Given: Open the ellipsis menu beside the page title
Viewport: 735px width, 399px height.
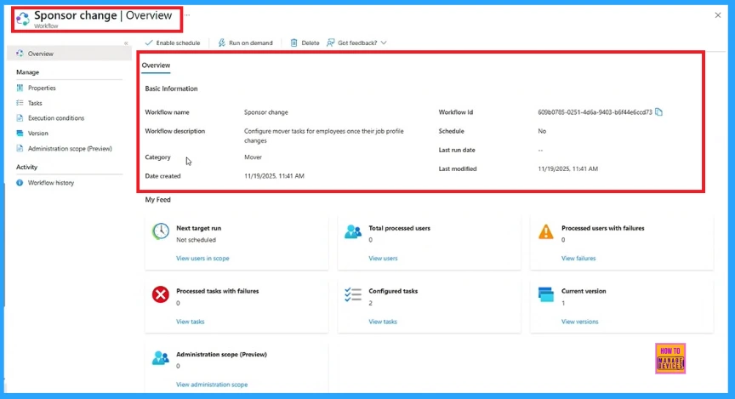Looking at the screenshot, I should (187, 15).
